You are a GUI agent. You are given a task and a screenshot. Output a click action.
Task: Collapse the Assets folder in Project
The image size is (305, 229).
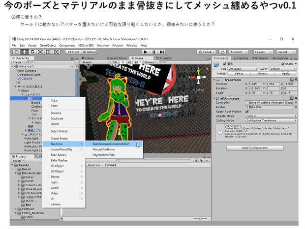[x=12, y=165]
